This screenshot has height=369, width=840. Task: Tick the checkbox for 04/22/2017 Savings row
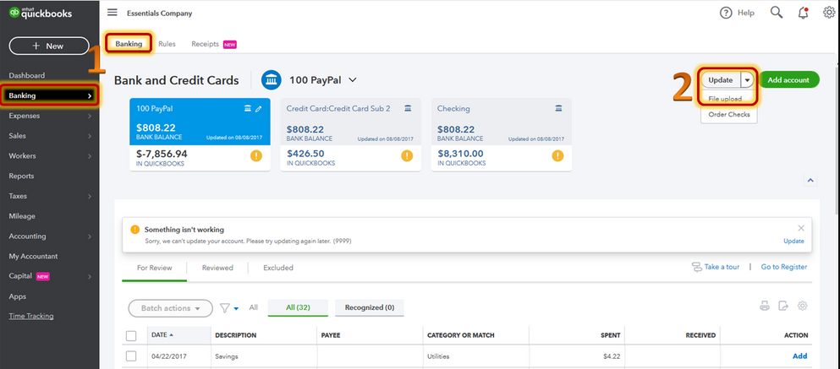131,356
